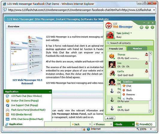
Task: Choose Chat from bamboo context menu
Action: tap(129, 86)
